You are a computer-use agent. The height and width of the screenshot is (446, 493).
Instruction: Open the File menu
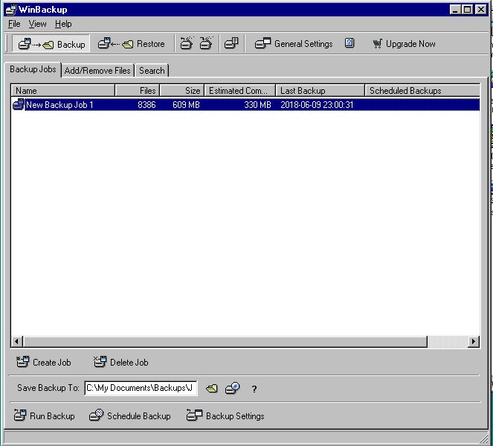coord(14,24)
